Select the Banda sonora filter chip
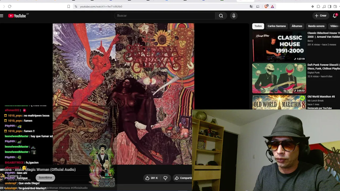 tap(316, 26)
